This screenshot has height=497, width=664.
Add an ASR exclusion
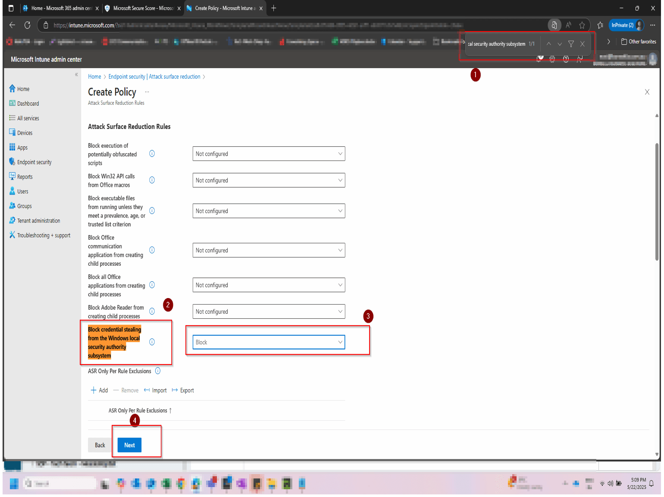[x=99, y=390]
